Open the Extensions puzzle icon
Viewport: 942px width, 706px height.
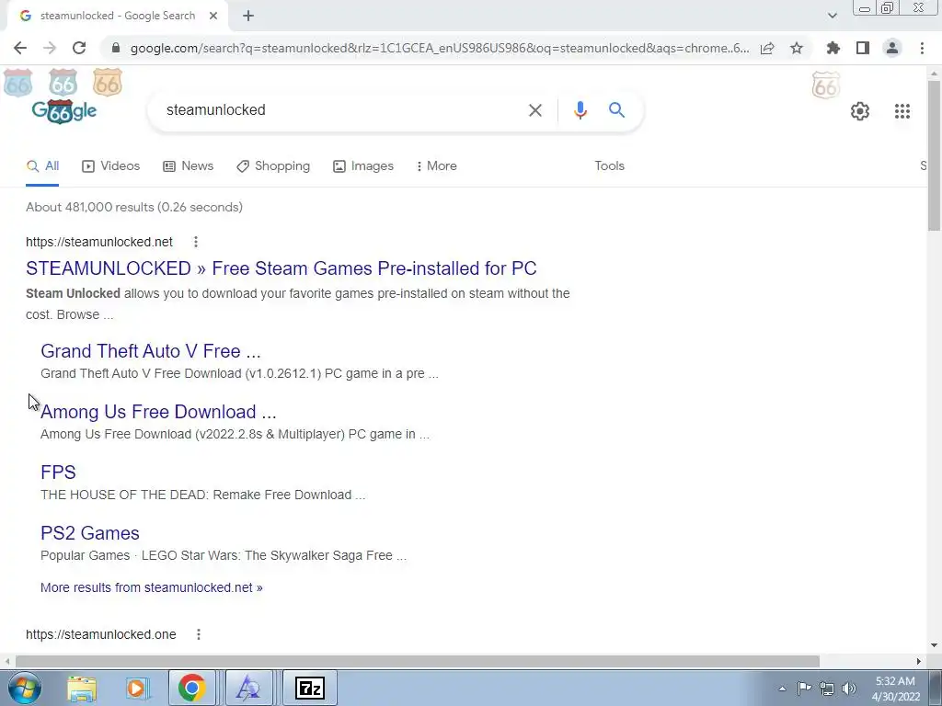coord(833,48)
